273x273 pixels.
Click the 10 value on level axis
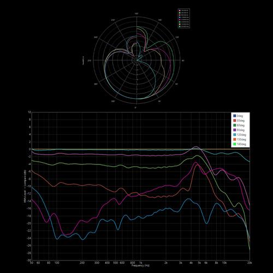[29, 112]
